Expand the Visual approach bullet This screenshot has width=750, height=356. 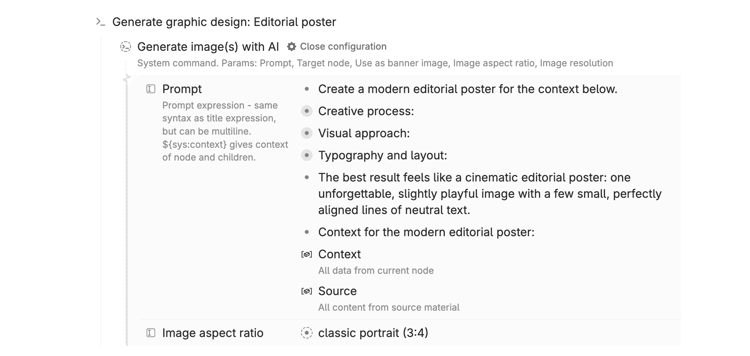coord(306,133)
